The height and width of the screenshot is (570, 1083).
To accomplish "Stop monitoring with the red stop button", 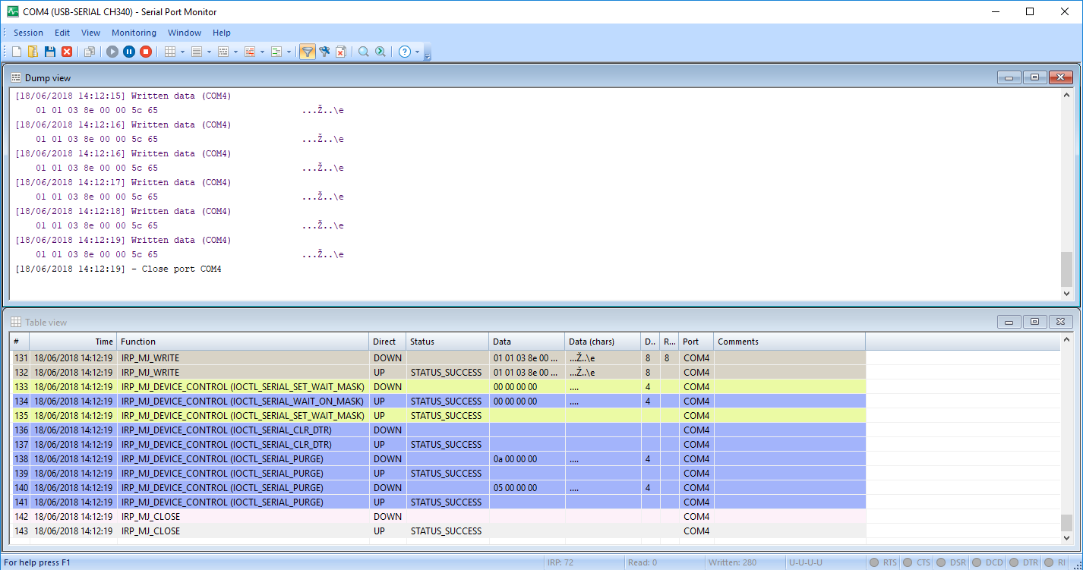I will (146, 52).
